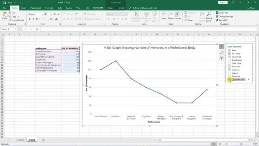Screen dimensions: 259x146
Task: Click the Paste icon in the Clipboard group
Action: 4,15
